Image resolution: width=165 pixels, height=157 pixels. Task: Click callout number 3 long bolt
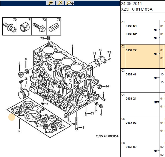pos(83,128)
